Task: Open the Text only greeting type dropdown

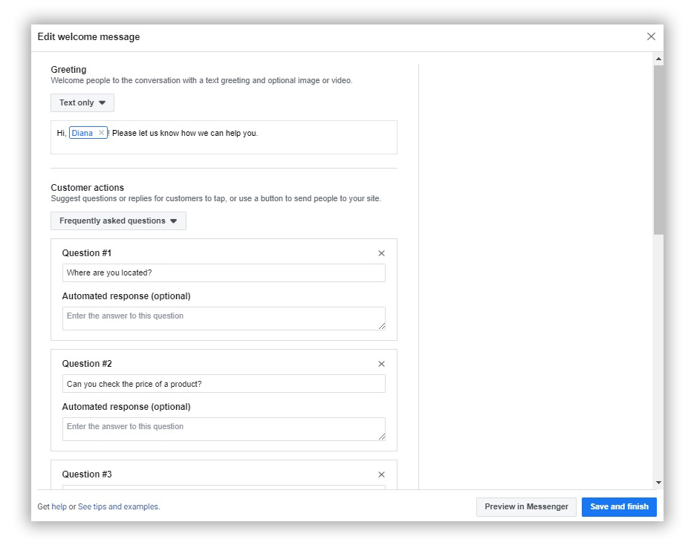Action: 82,102
